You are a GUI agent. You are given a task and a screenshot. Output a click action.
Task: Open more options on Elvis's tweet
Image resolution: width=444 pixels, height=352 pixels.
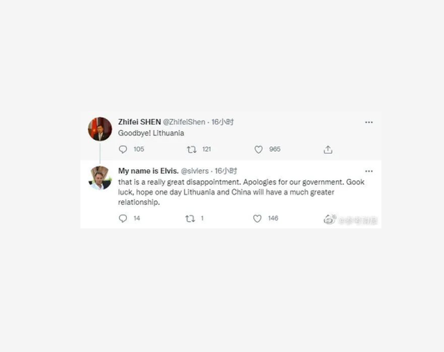369,171
